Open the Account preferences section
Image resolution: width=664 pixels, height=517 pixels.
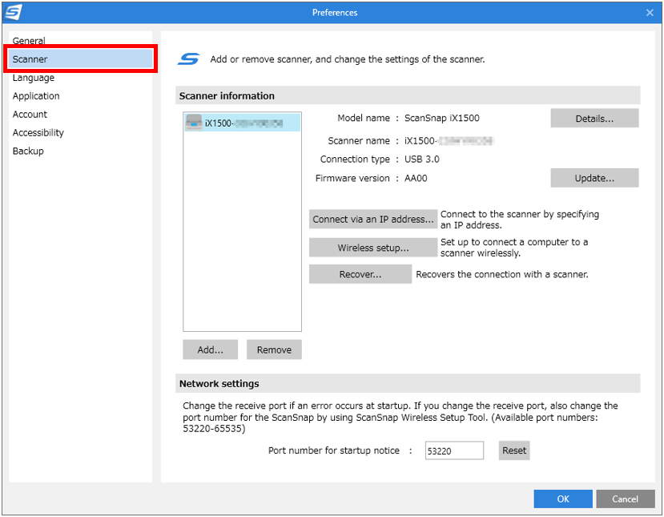click(30, 115)
